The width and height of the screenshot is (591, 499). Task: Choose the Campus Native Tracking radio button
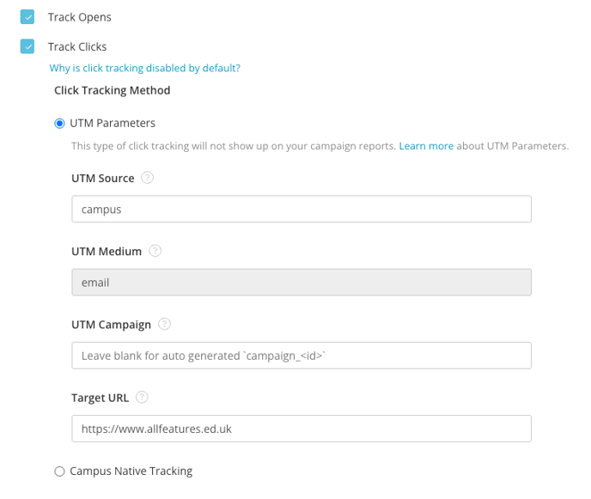click(x=59, y=472)
